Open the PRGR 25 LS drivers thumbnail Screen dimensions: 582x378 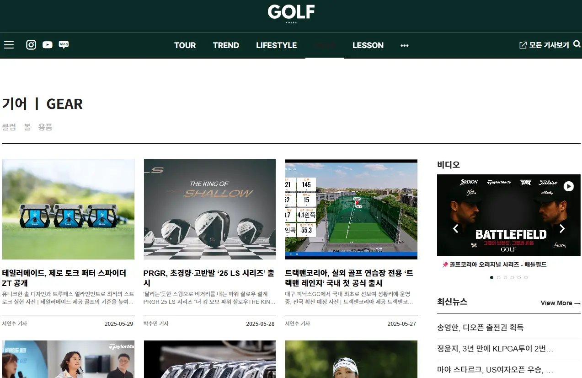(x=209, y=209)
